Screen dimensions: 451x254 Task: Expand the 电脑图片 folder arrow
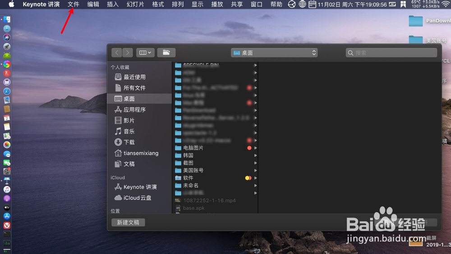[x=255, y=148]
